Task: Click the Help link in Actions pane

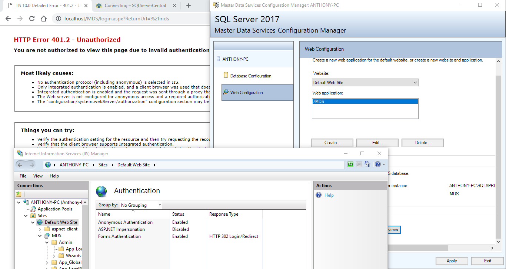Action: click(329, 195)
